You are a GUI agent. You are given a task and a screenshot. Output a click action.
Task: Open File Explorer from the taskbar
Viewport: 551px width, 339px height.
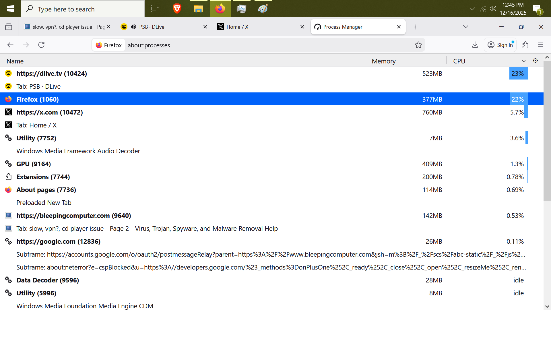(x=198, y=9)
